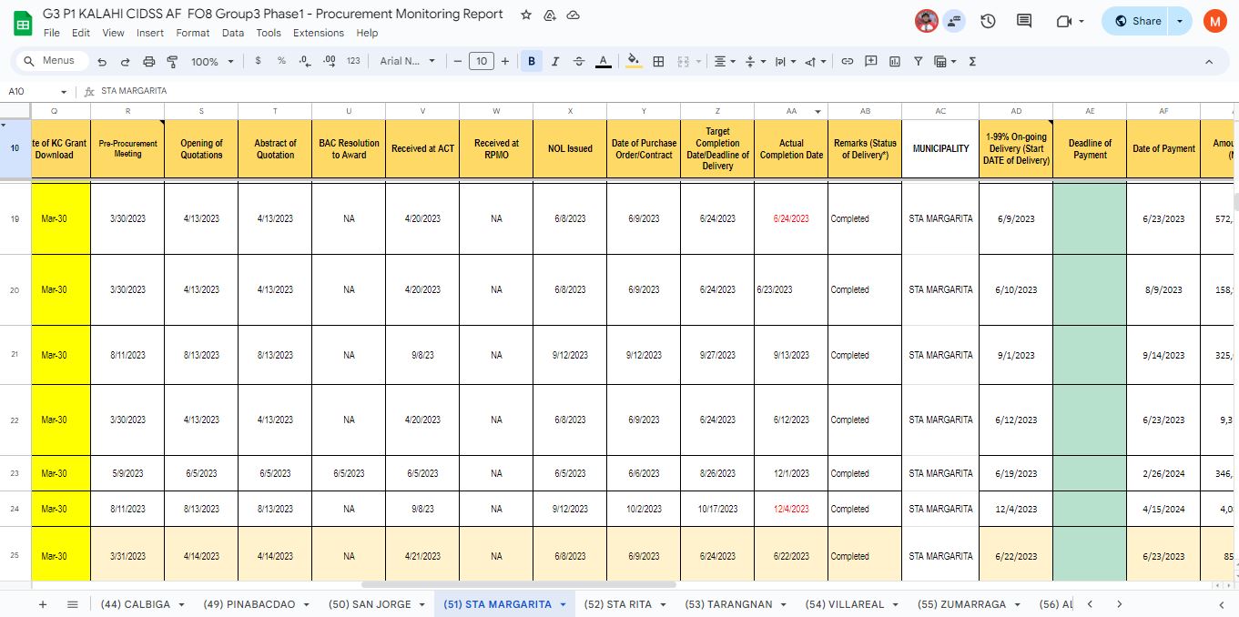Collapse the toolbar header with the chevron

click(x=1209, y=61)
